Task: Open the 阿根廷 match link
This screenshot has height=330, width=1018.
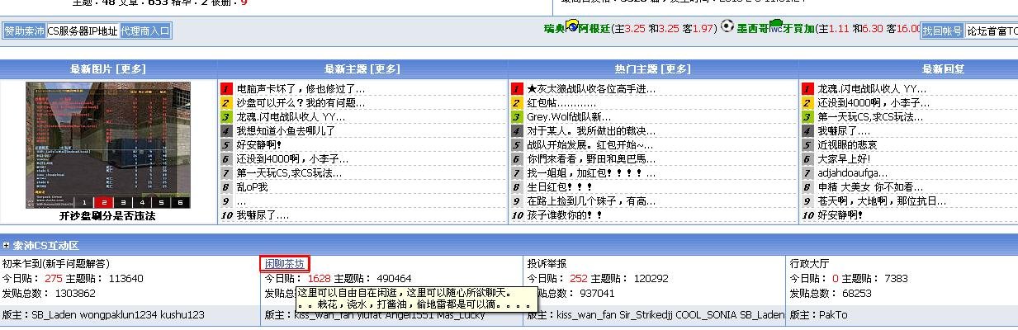Action: pyautogui.click(x=594, y=29)
